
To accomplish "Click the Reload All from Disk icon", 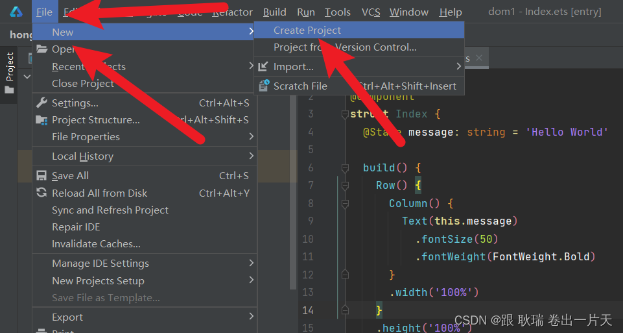I will pos(41,193).
